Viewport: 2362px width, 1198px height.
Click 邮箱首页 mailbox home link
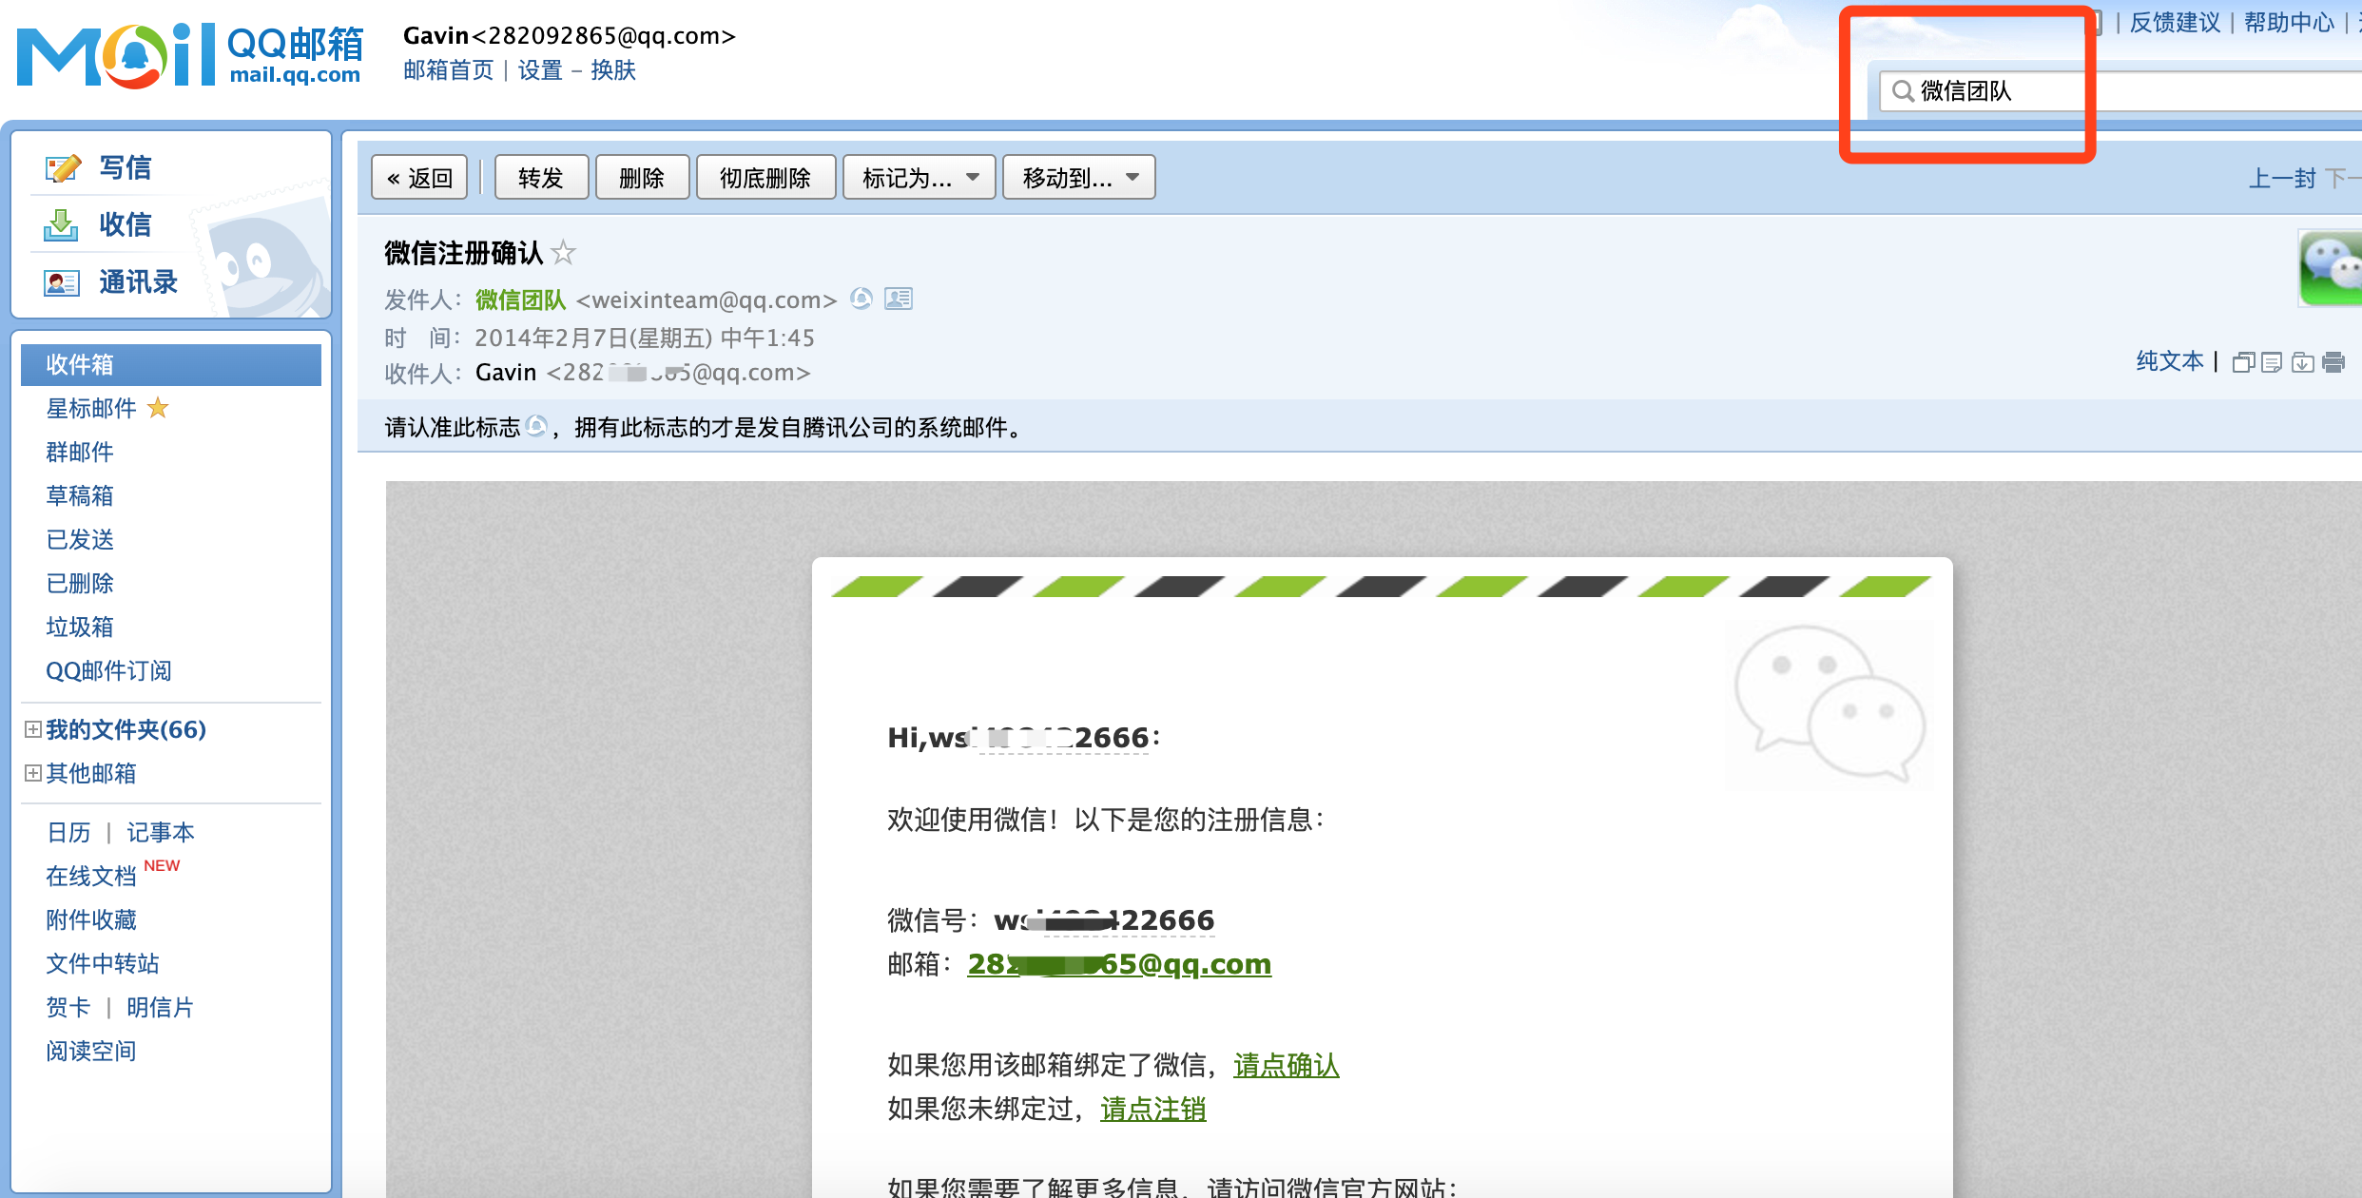tap(449, 70)
